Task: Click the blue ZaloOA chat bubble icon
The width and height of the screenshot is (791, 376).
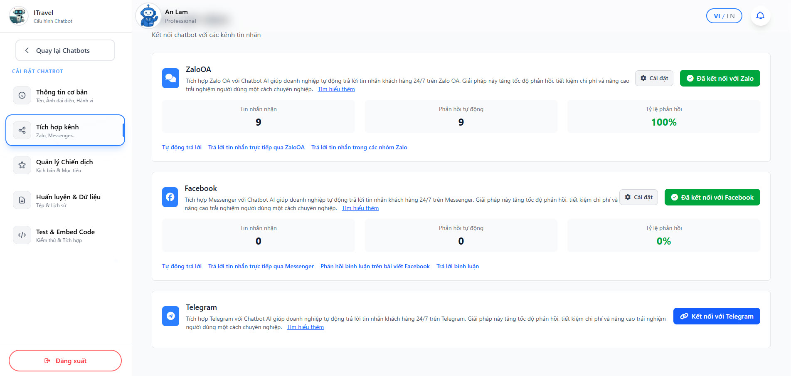Action: (170, 78)
